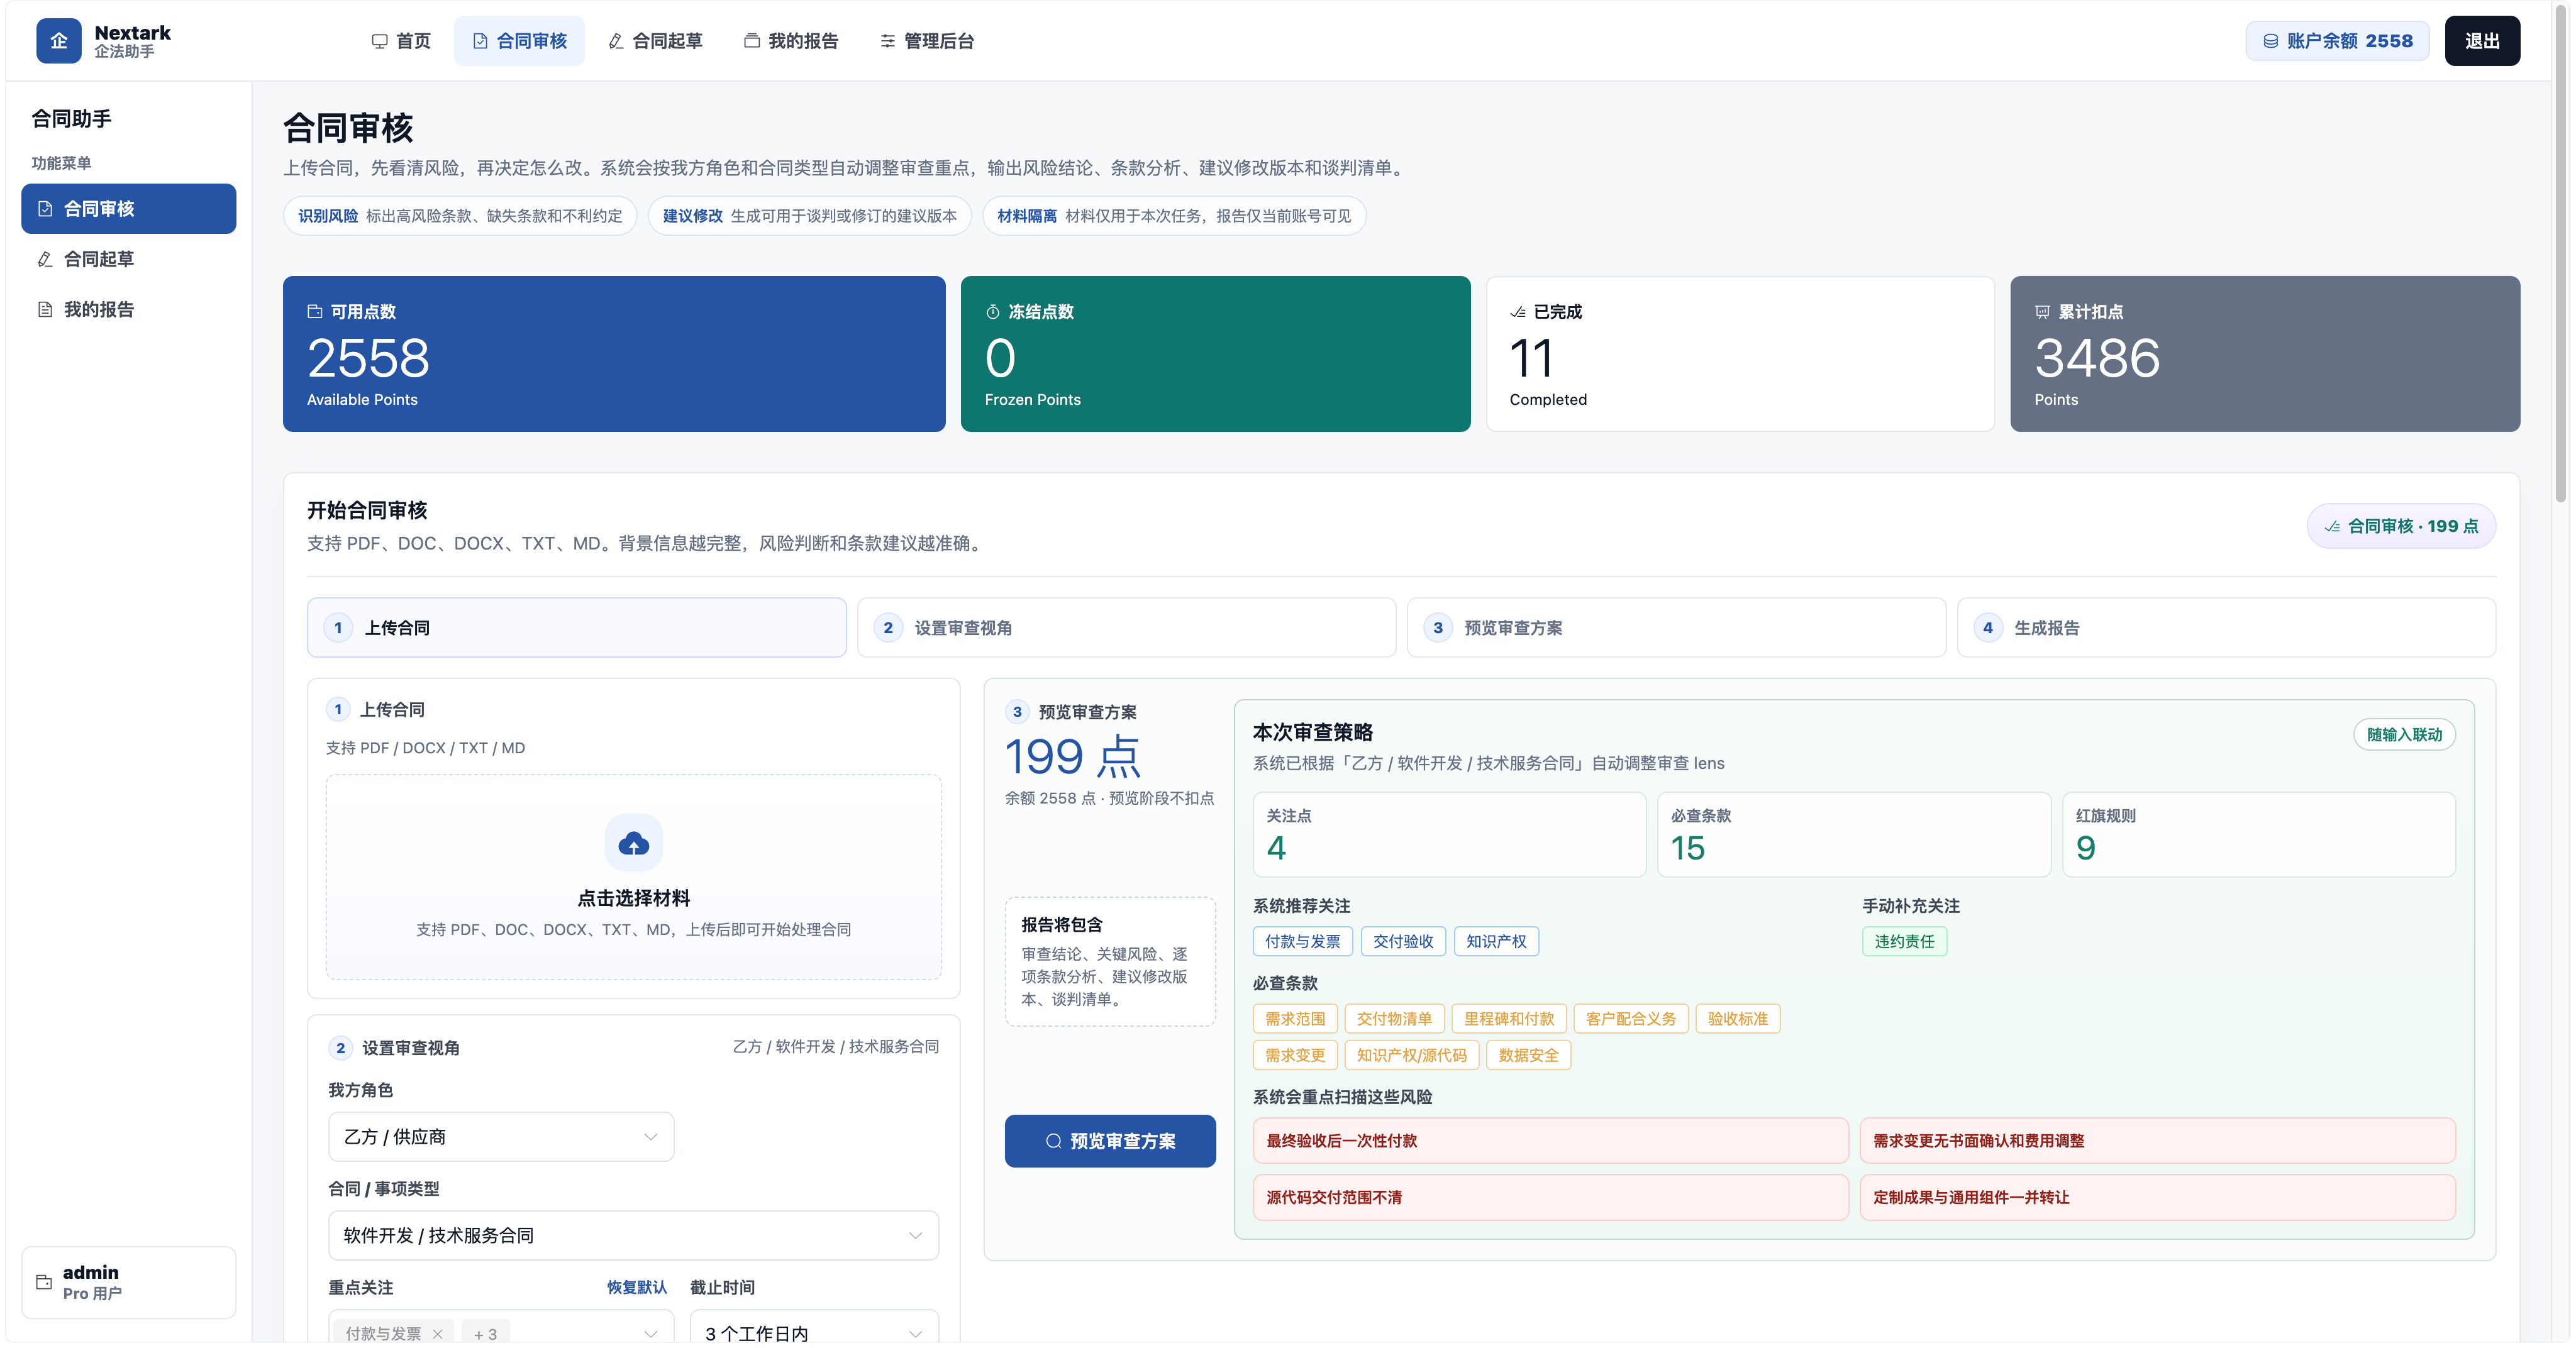Click the coin icon in 账户余额 badge

[x=2270, y=41]
